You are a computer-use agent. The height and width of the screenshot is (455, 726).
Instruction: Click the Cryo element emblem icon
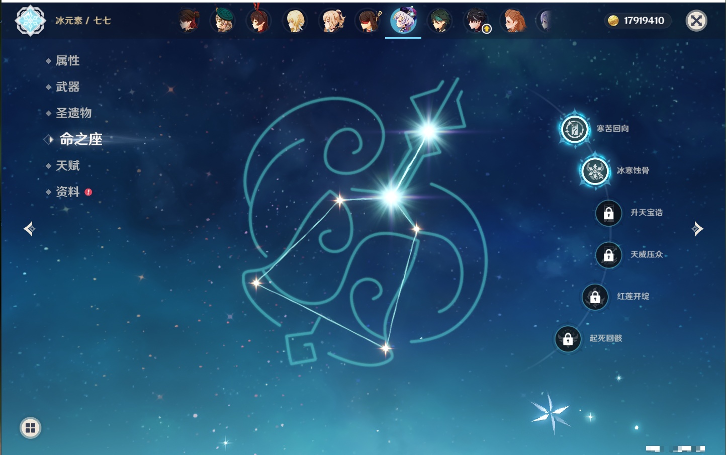point(30,21)
